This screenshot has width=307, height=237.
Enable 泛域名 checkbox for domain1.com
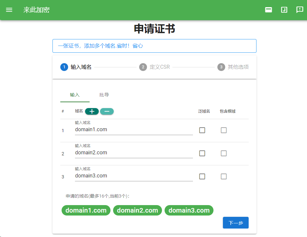tap(202, 130)
